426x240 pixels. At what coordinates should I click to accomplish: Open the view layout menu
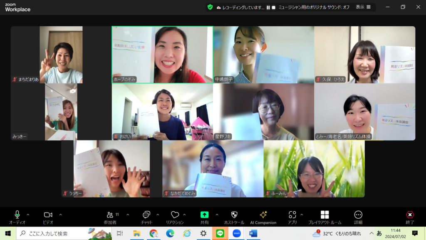point(363,7)
